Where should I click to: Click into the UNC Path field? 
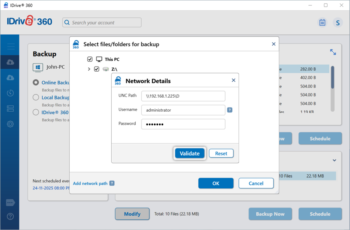tap(183, 96)
